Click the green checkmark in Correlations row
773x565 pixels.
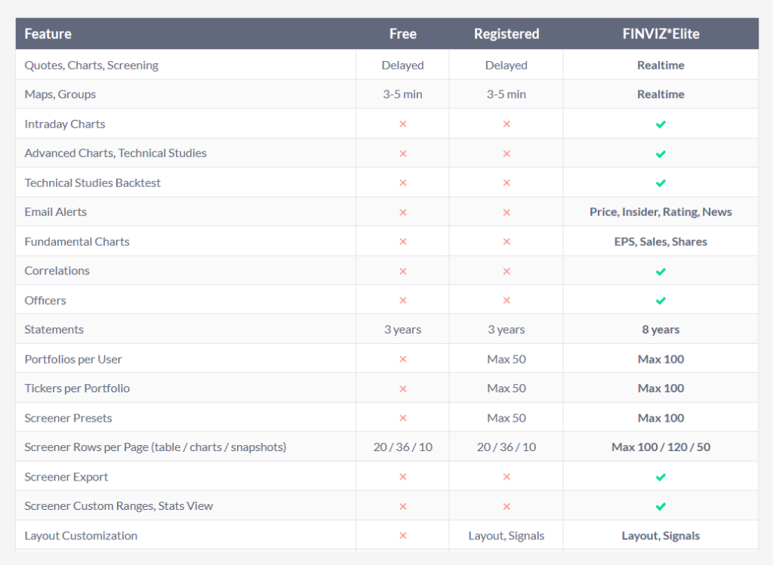tap(661, 271)
